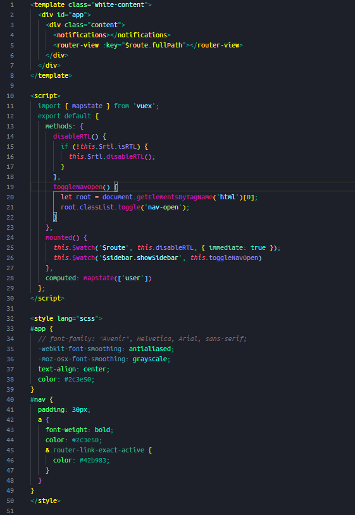This screenshot has height=515, width=355.
Task: Click the "export" keyword on line 12
Action: click(49, 116)
